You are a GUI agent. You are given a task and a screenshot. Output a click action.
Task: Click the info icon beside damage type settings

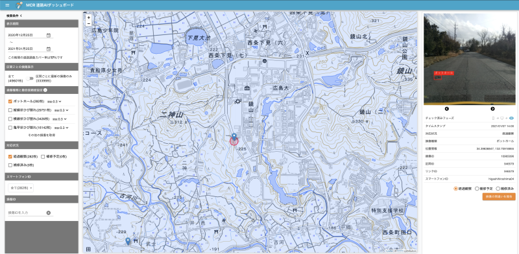click(45, 90)
